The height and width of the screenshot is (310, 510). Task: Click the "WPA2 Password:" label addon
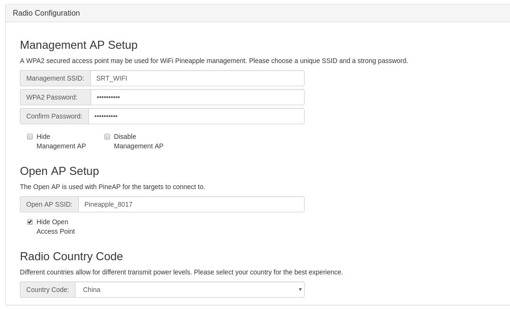click(56, 97)
